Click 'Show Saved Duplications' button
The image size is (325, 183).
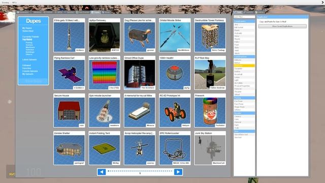pos(282,26)
